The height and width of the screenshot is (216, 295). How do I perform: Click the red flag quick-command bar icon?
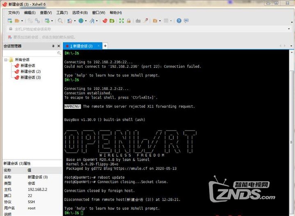click(x=10, y=37)
